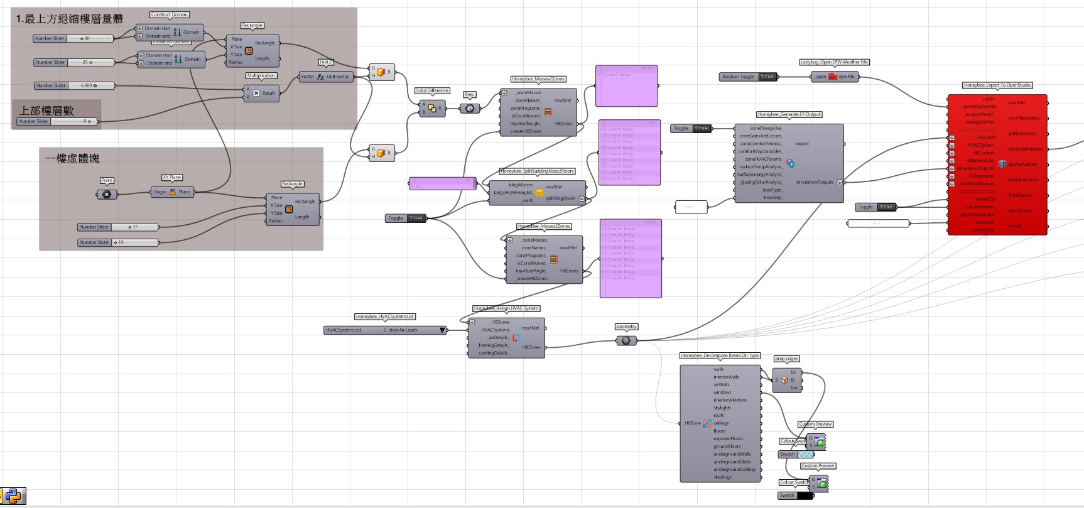The width and height of the screenshot is (1084, 508).
Task: Click the Honeybee Generate EP Output icon
Action: click(x=791, y=163)
